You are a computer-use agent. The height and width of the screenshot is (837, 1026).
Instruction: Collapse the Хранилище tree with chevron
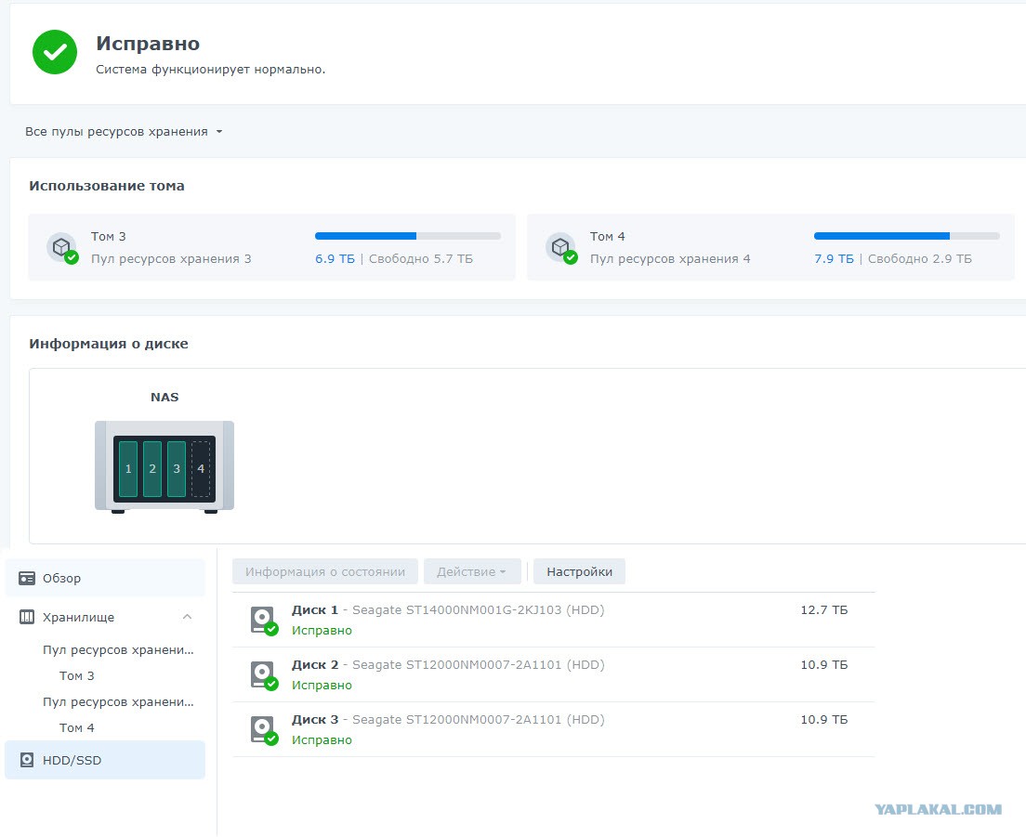pos(187,617)
